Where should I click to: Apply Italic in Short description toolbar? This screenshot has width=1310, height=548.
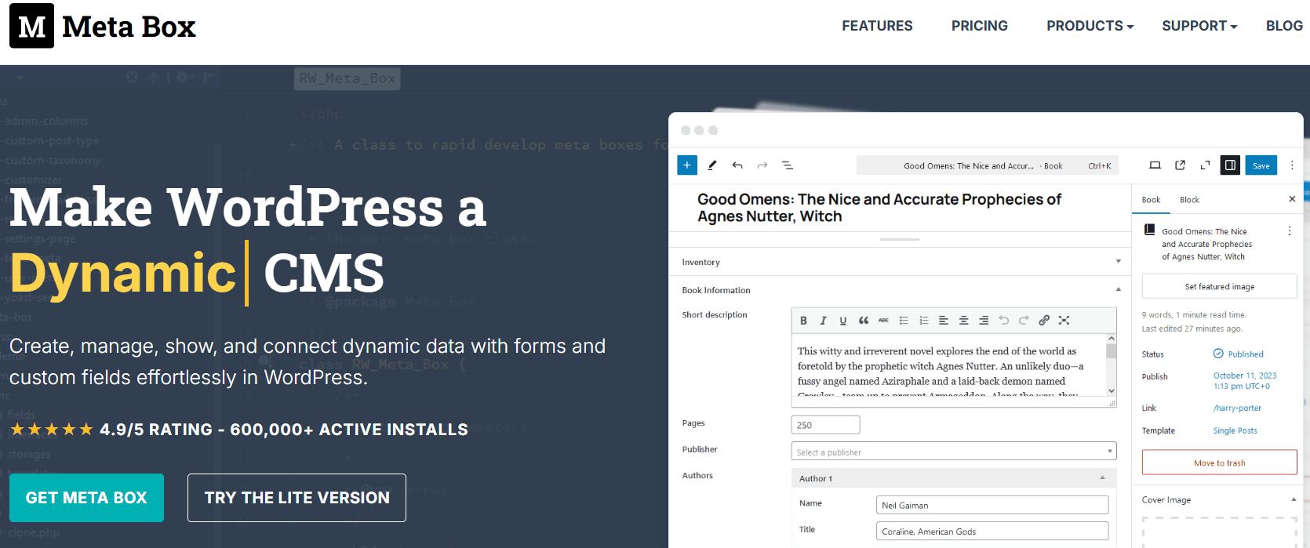click(823, 320)
